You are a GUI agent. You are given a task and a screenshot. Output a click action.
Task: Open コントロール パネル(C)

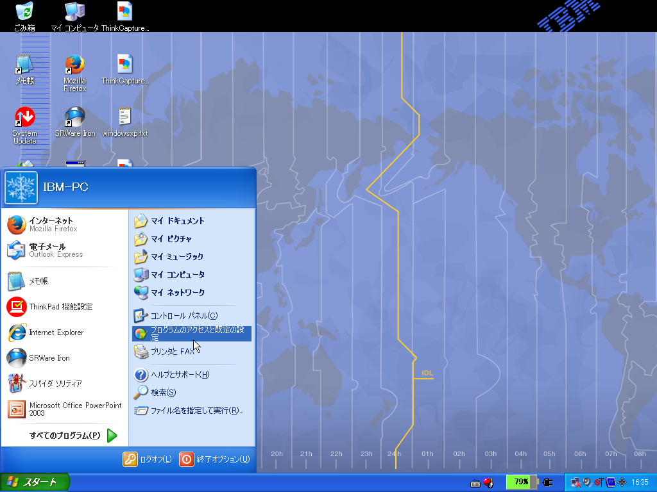tap(191, 316)
